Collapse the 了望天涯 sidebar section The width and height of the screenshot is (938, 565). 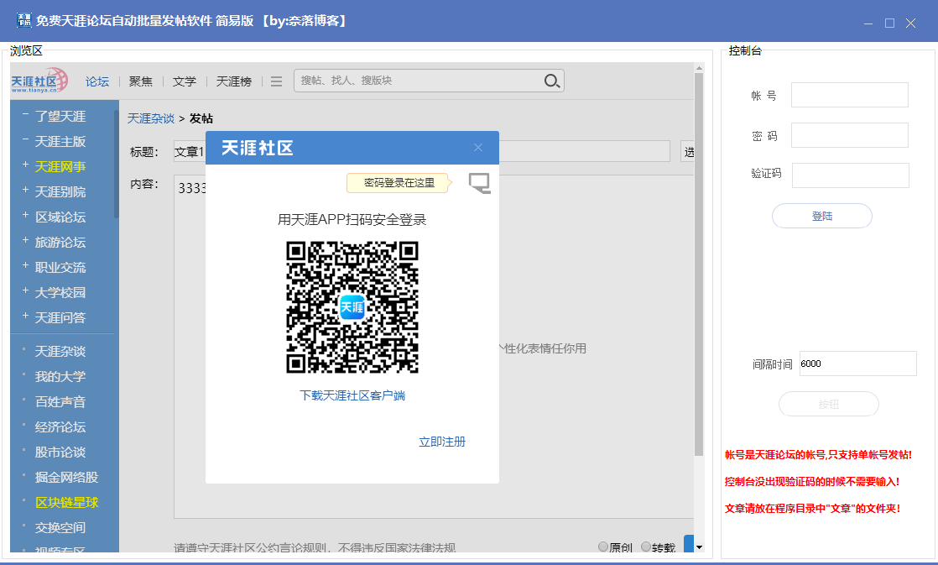[x=25, y=113]
